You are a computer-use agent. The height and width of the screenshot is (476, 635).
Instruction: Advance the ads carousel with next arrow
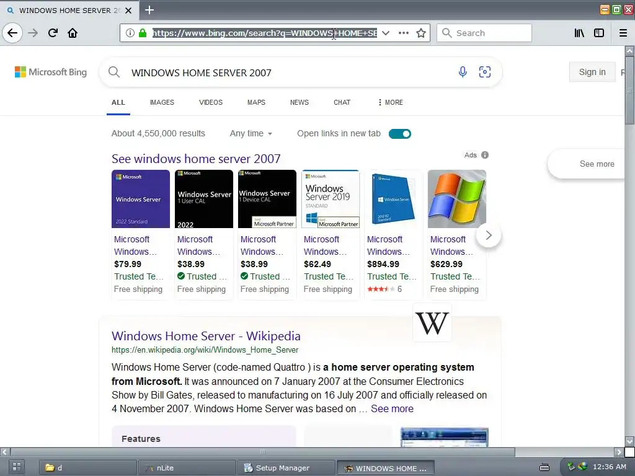click(489, 235)
